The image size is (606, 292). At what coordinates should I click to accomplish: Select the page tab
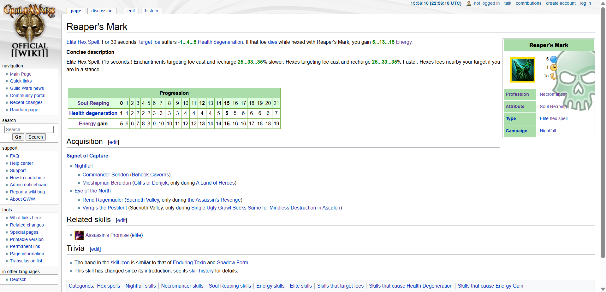click(x=76, y=11)
